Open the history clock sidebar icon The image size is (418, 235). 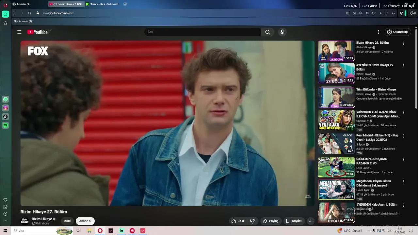6,214
